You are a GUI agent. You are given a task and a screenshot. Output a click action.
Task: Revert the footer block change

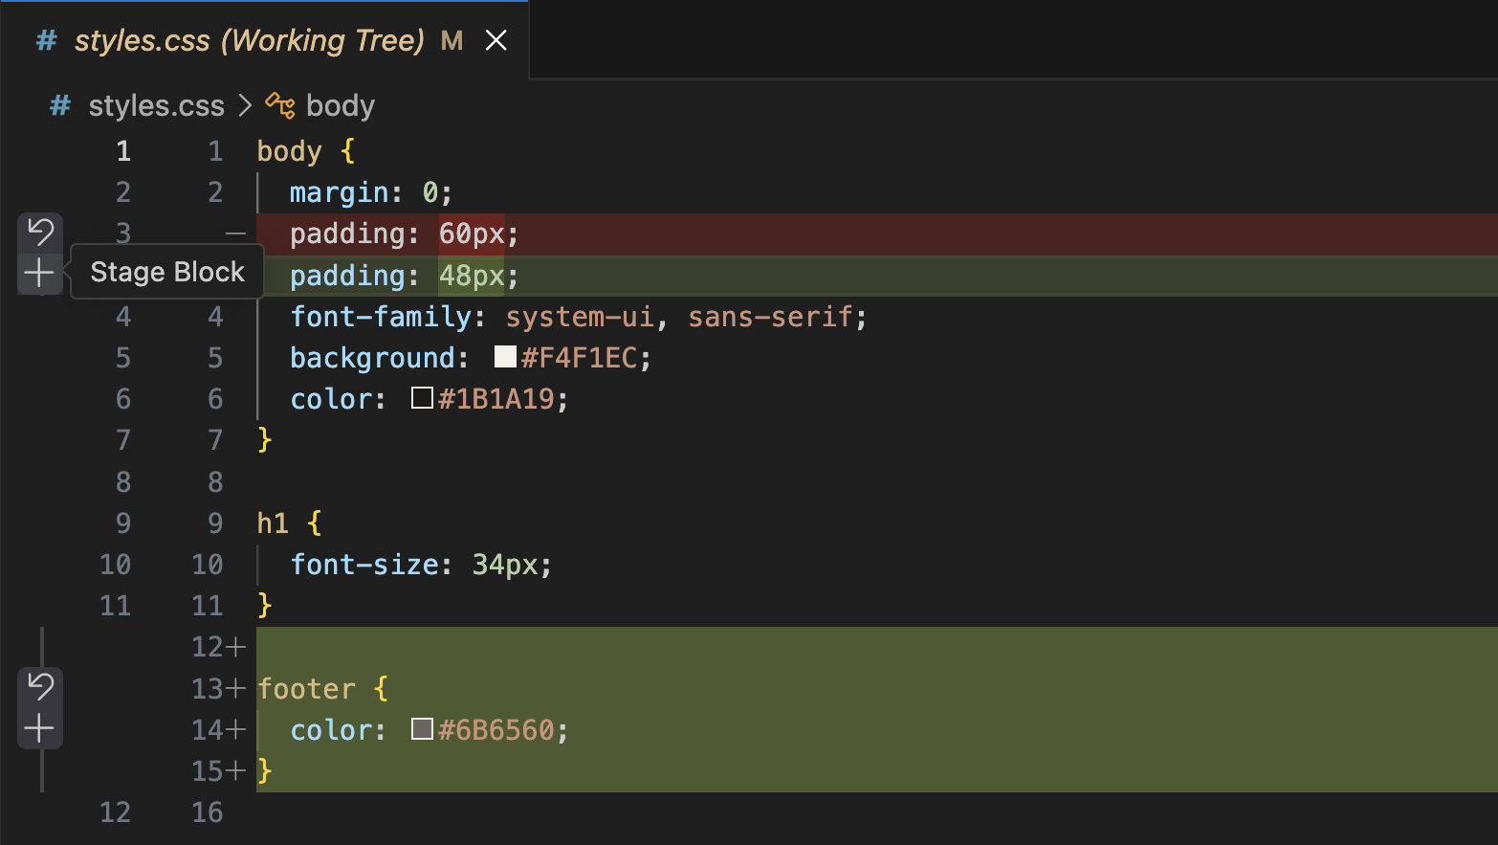(40, 686)
